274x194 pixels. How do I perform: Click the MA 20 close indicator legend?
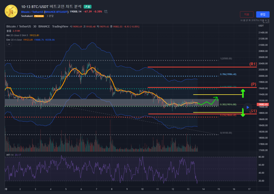tap(23, 35)
